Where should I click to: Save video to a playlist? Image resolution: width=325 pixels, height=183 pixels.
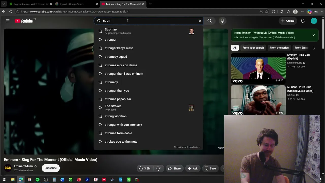tap(210, 168)
